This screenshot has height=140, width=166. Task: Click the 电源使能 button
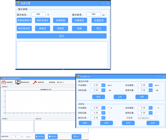pyautogui.click(x=61, y=20)
